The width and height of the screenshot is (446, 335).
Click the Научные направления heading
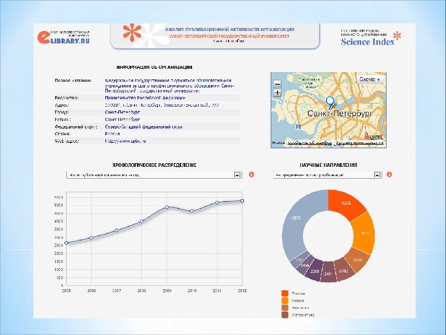(x=328, y=165)
